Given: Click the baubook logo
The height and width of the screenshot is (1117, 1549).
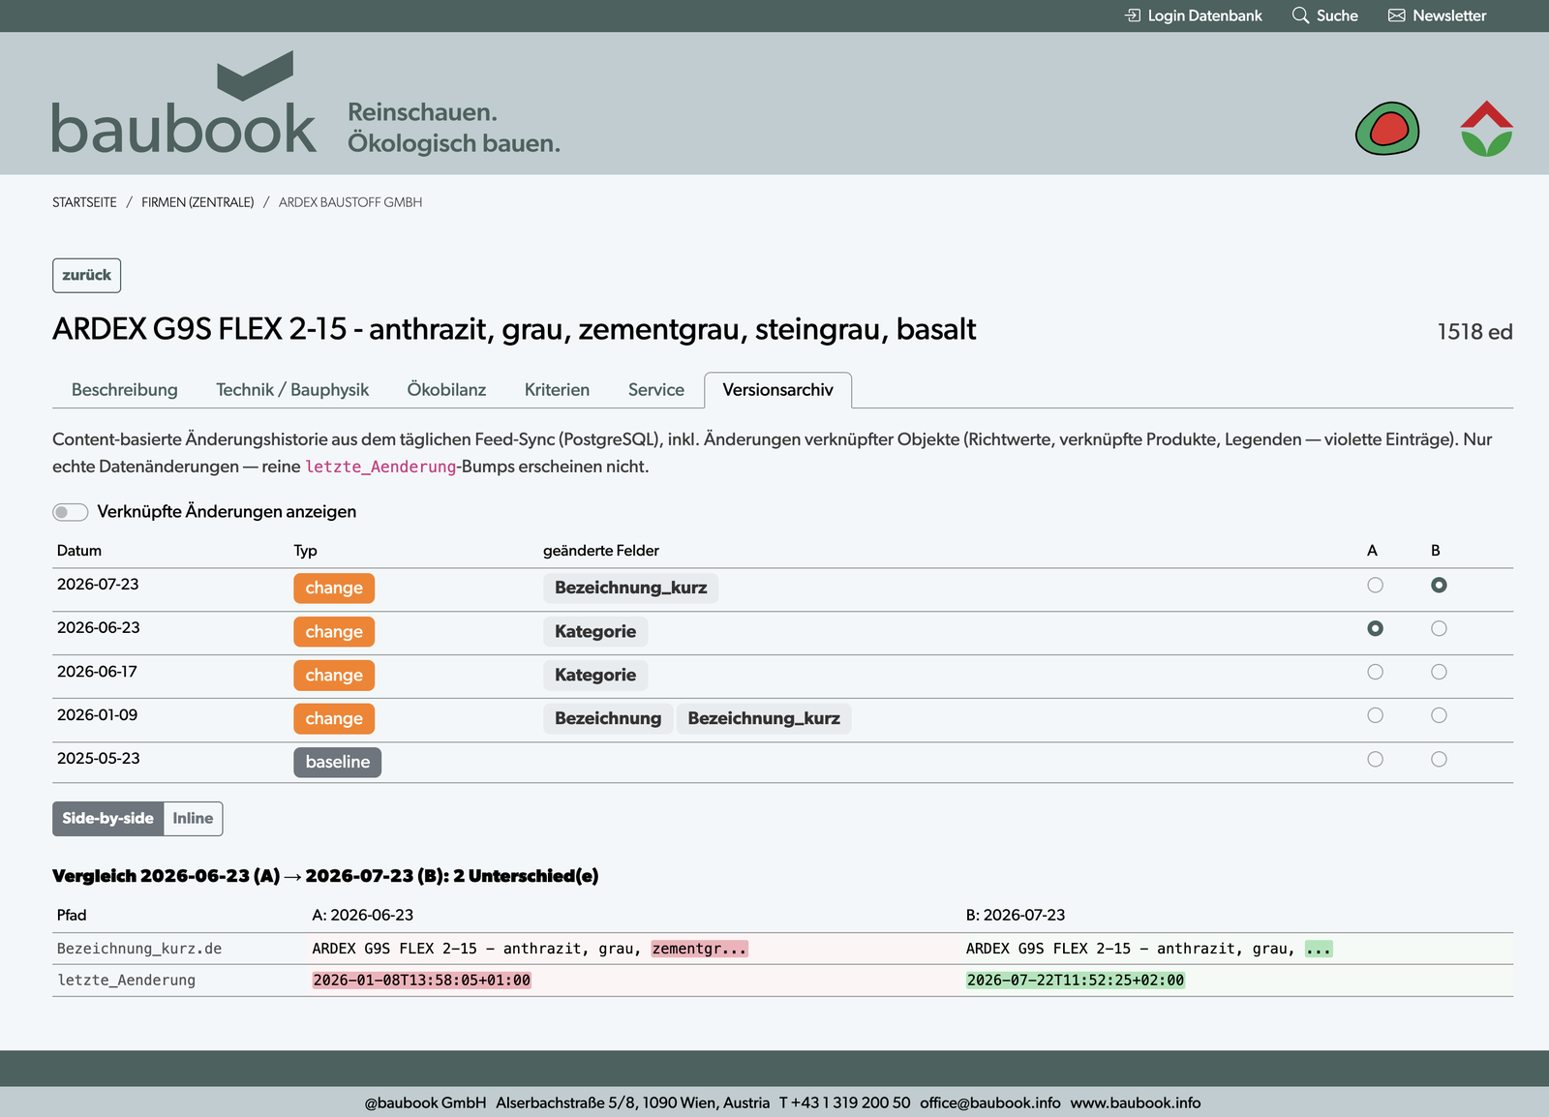Looking at the screenshot, I should point(184,103).
